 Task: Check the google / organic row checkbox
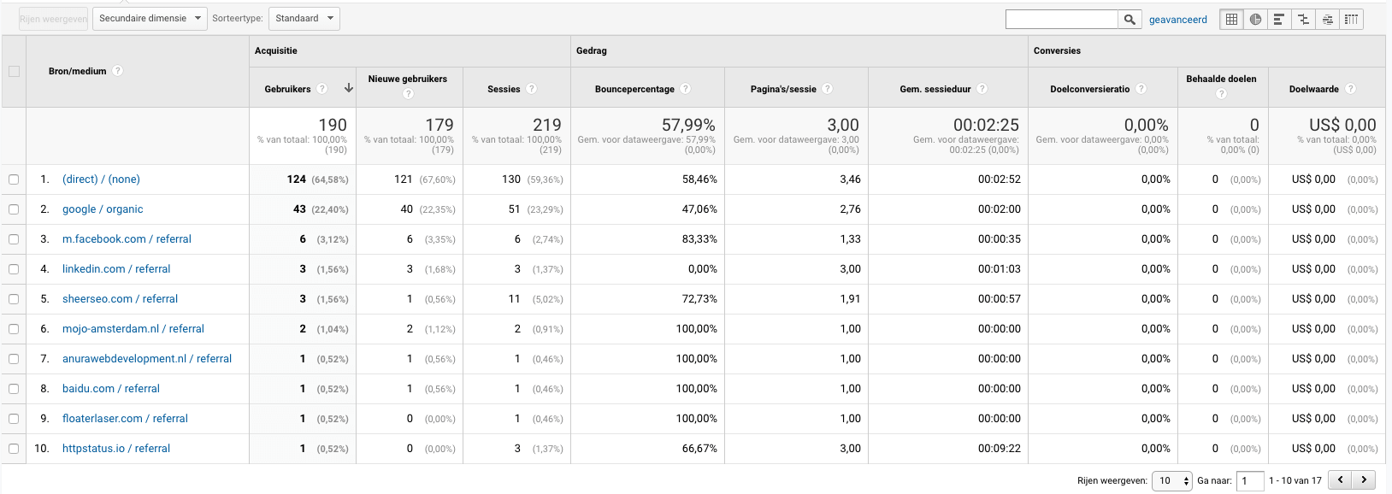click(x=14, y=209)
